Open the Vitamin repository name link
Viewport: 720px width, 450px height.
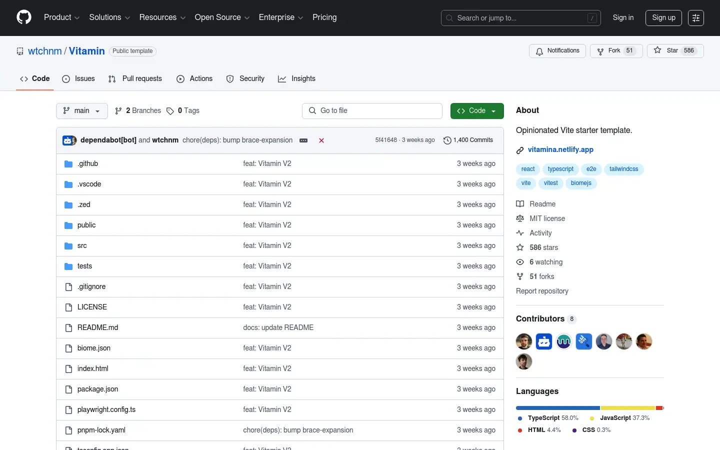[87, 51]
